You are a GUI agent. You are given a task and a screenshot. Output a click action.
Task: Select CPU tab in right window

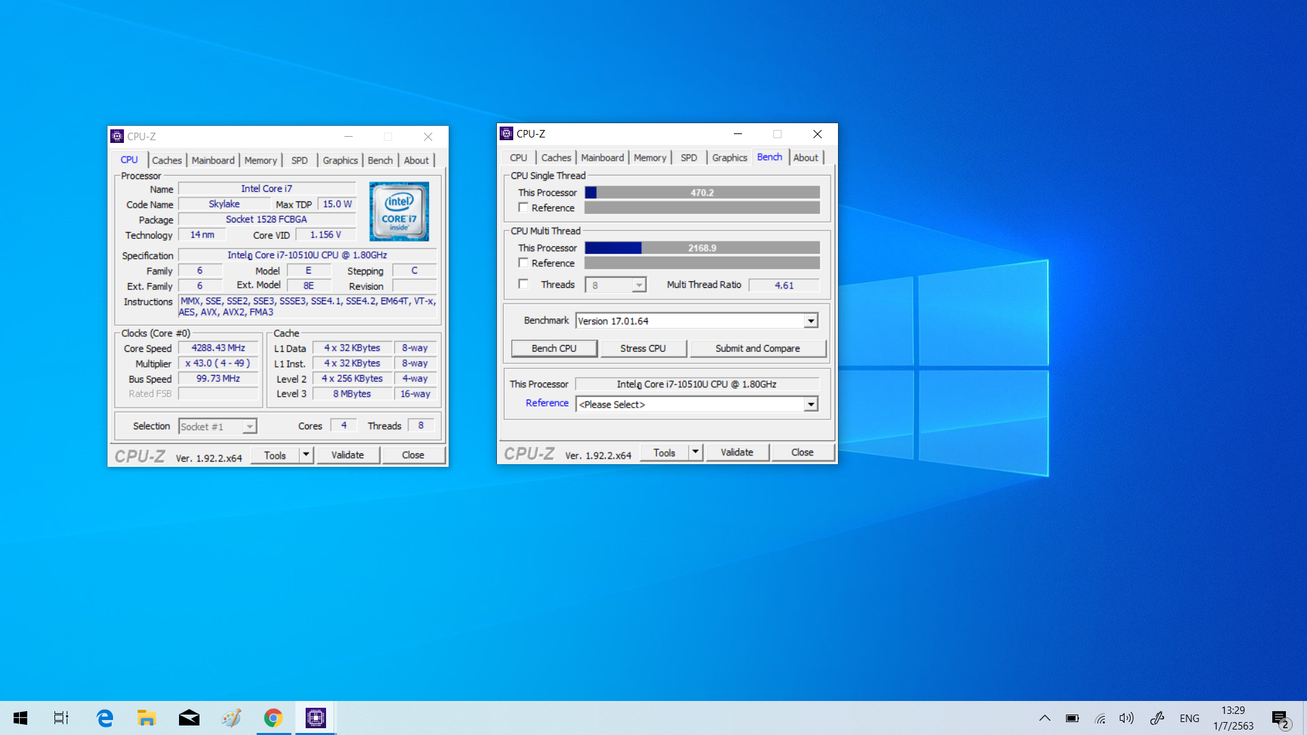click(x=519, y=158)
